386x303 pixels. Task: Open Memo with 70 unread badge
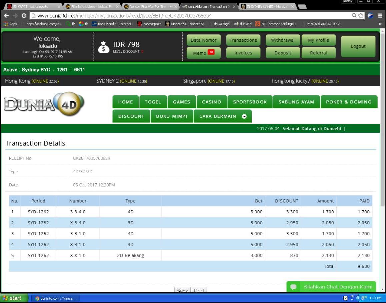coord(203,53)
